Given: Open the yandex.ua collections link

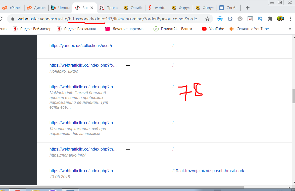Looking at the screenshot, I should click(x=83, y=45).
